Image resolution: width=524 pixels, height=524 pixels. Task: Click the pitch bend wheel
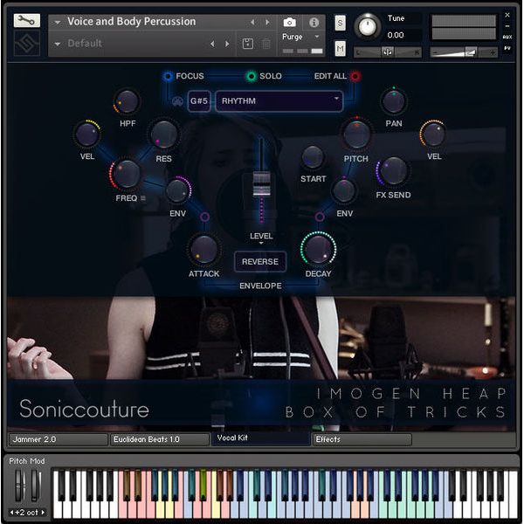coord(19,485)
